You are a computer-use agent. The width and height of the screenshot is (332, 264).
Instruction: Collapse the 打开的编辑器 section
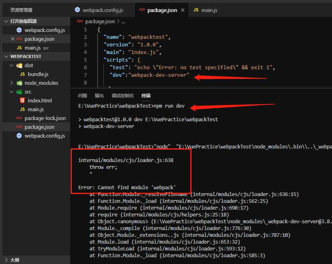click(x=6, y=21)
